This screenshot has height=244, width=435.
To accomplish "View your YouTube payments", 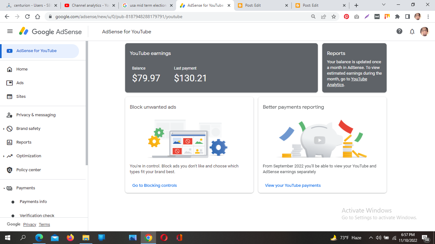I will pos(293,186).
